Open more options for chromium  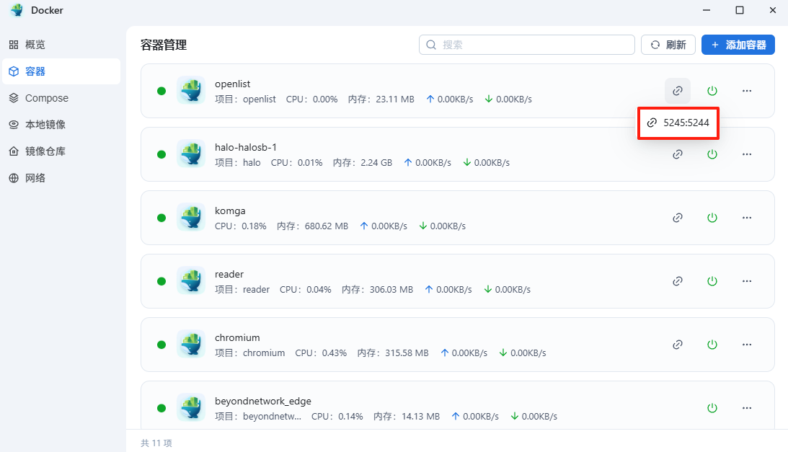pos(747,345)
